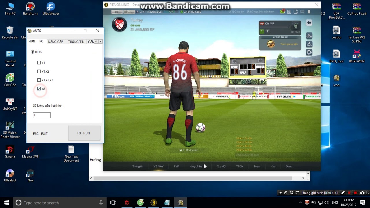
Task: Click the Bandicam rectangle area select icon
Action: [x=297, y=193]
